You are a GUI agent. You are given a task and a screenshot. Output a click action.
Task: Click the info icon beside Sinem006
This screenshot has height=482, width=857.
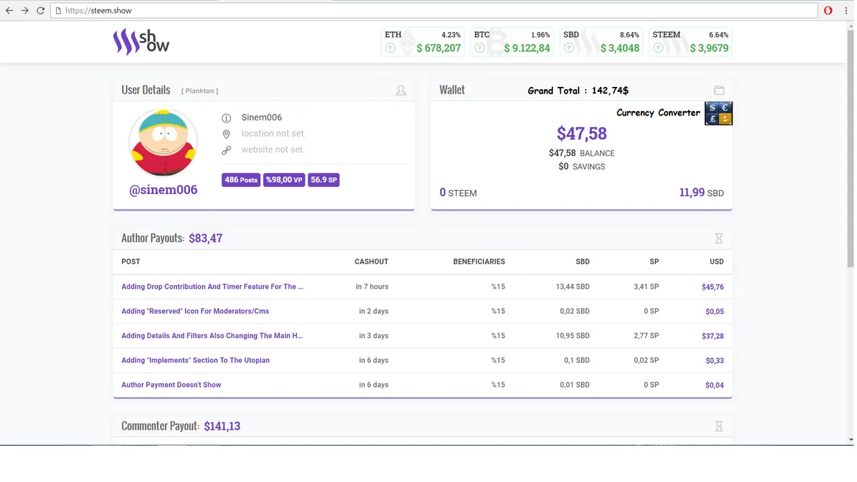click(x=226, y=118)
